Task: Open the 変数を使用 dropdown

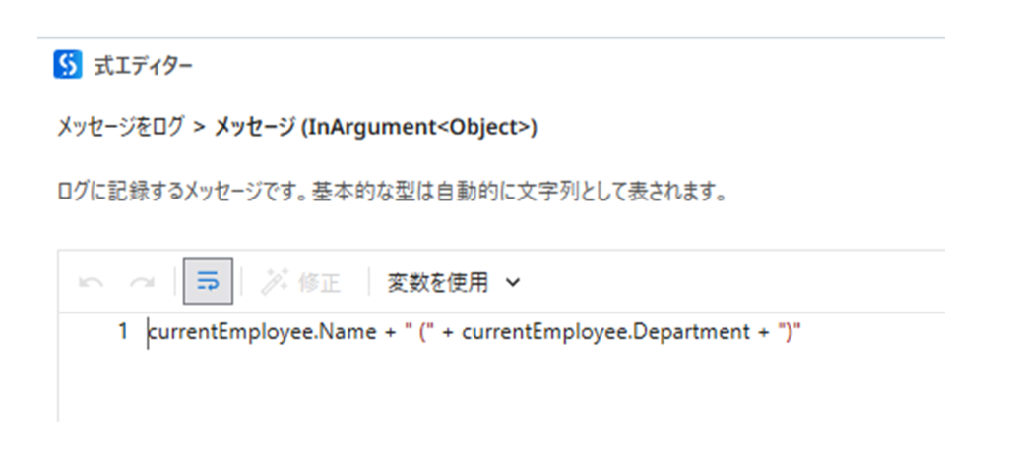Action: [437, 283]
